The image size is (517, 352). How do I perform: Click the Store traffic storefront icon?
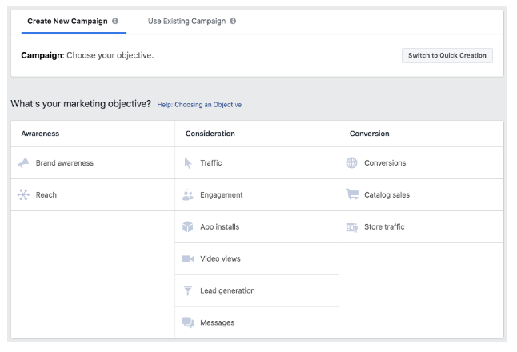[x=352, y=227]
